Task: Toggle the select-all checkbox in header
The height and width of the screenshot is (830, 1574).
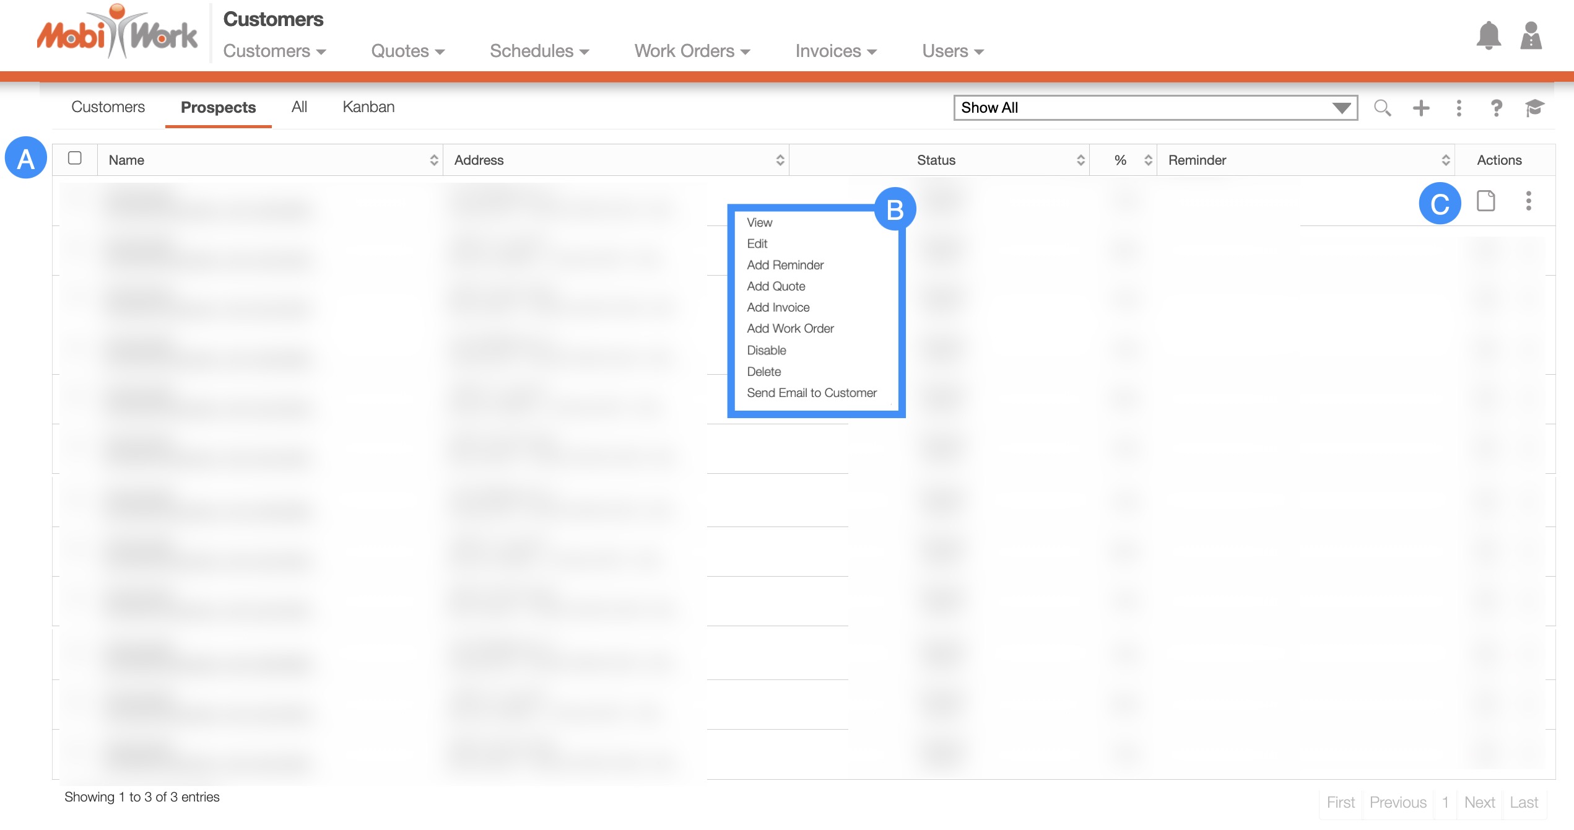Action: coord(75,159)
